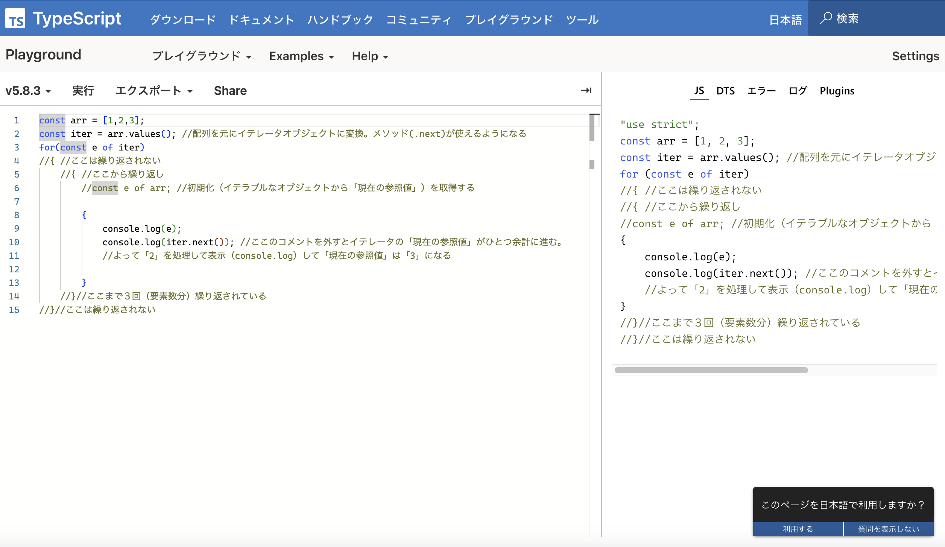This screenshot has height=547, width=945.
Task: Open the ドキュメント menu
Action: (262, 20)
